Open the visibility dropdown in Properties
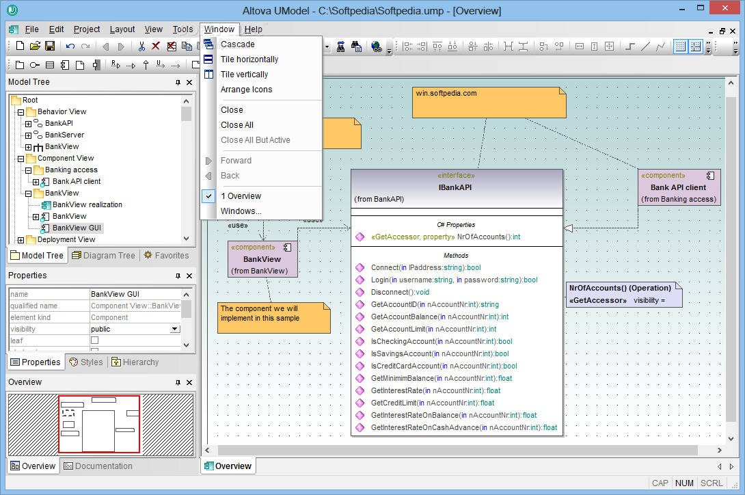745x495 pixels. click(175, 329)
